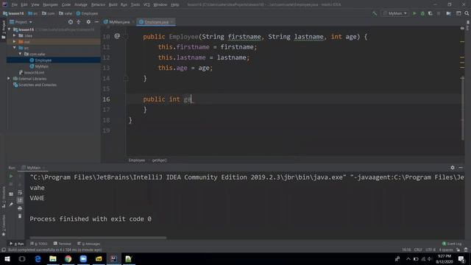Collapse the constructor code fold on line 10
Viewport: 471px width, 265px height.
pos(126,37)
